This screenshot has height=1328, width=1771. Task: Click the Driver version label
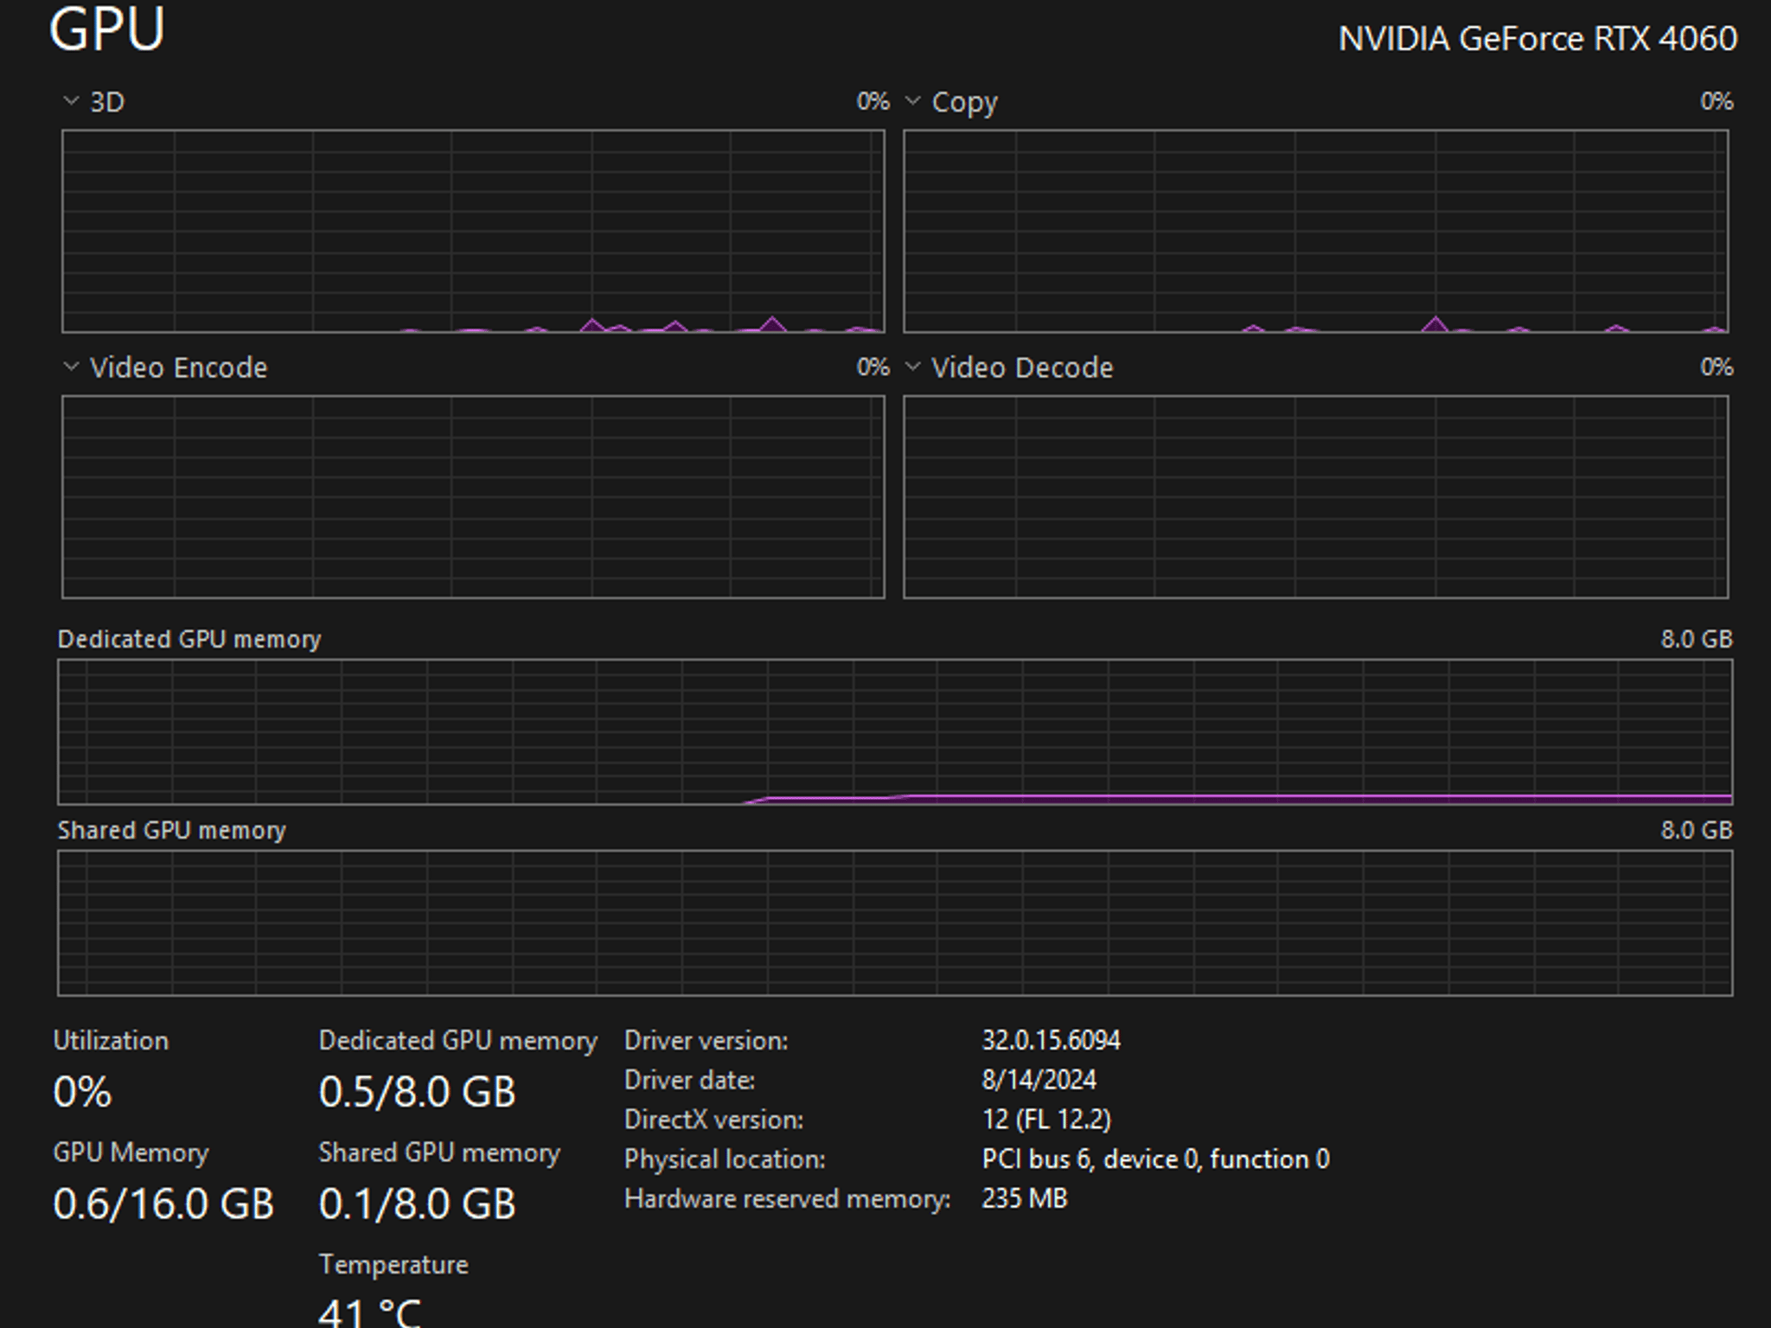coord(706,1040)
